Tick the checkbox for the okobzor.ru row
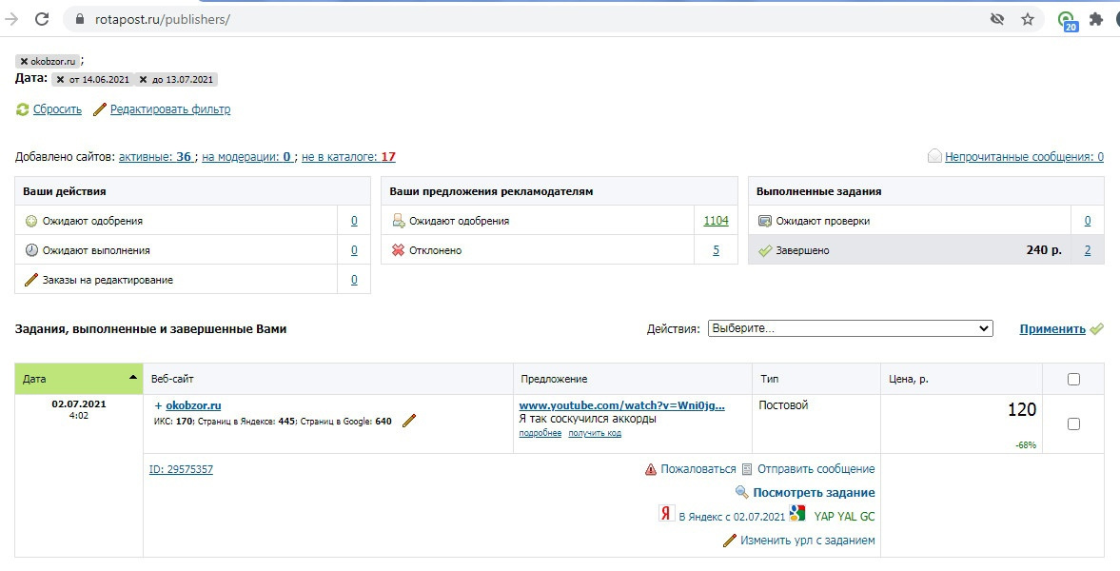This screenshot has height=571, width=1120. pyautogui.click(x=1073, y=423)
